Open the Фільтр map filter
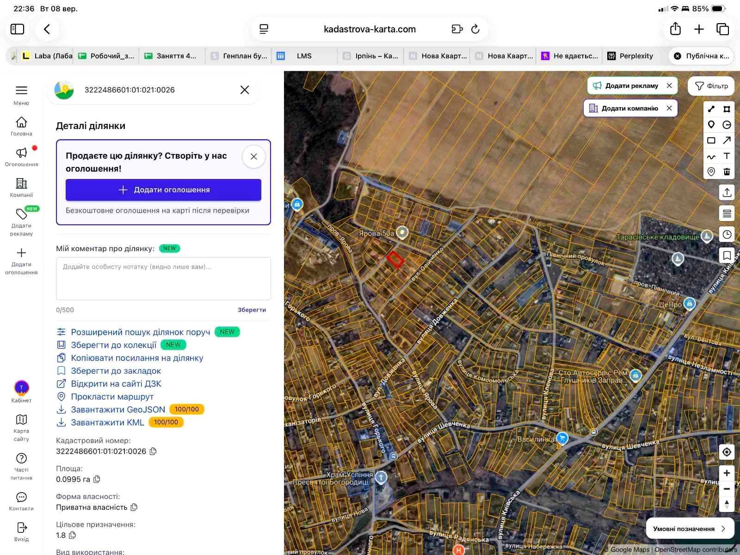This screenshot has height=555, width=740. click(711, 86)
